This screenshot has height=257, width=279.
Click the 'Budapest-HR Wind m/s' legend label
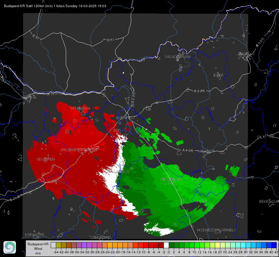coord(38,248)
